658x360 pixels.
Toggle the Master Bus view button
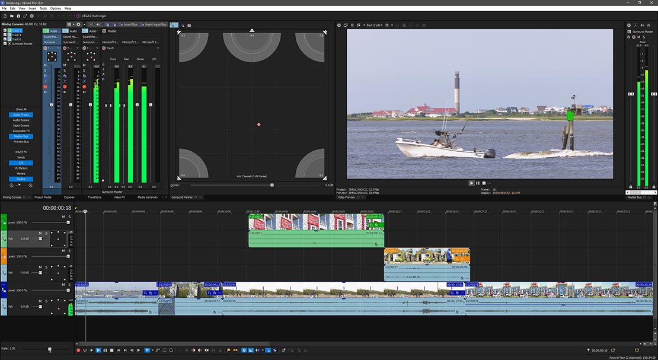tap(21, 136)
